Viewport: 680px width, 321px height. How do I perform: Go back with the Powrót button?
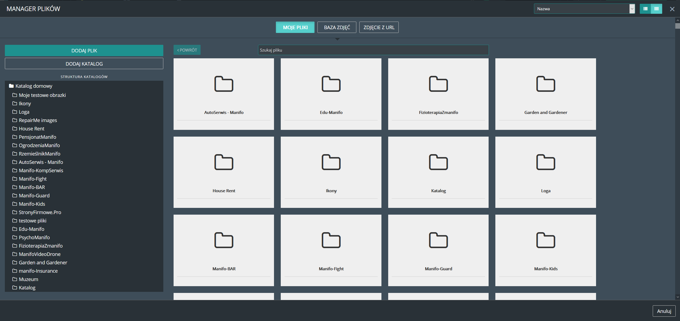[x=187, y=50]
